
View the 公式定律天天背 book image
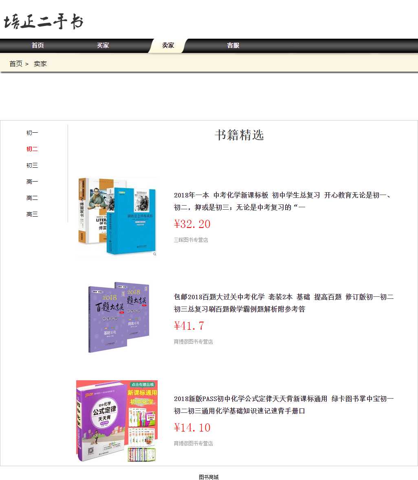pos(117,421)
